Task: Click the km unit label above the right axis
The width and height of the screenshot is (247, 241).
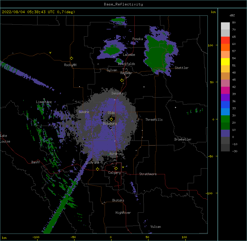Action: click(x=213, y=12)
